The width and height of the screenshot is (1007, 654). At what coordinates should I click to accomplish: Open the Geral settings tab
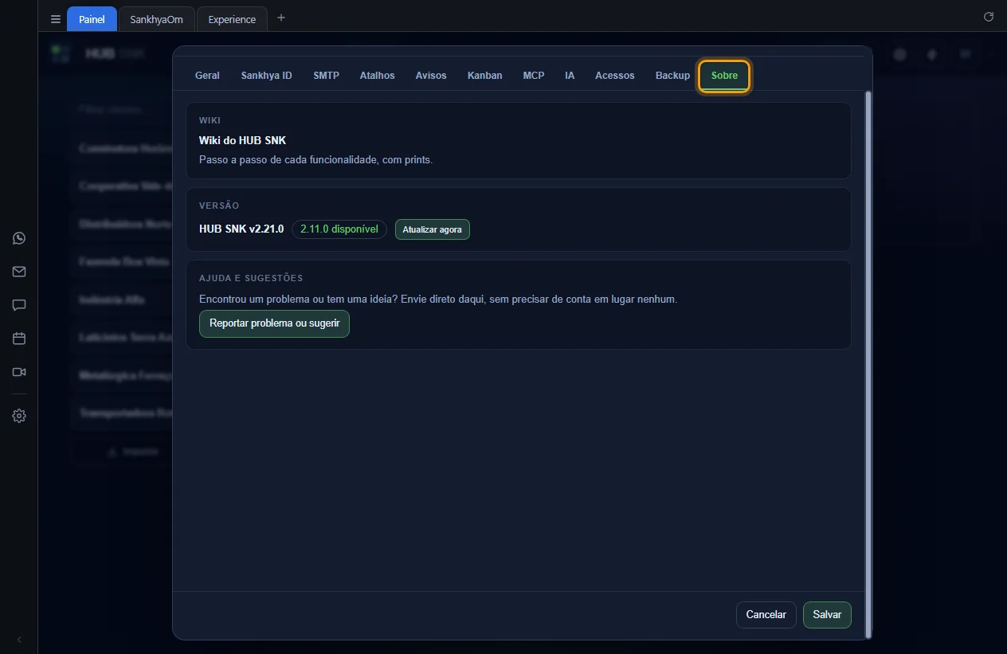pos(207,76)
